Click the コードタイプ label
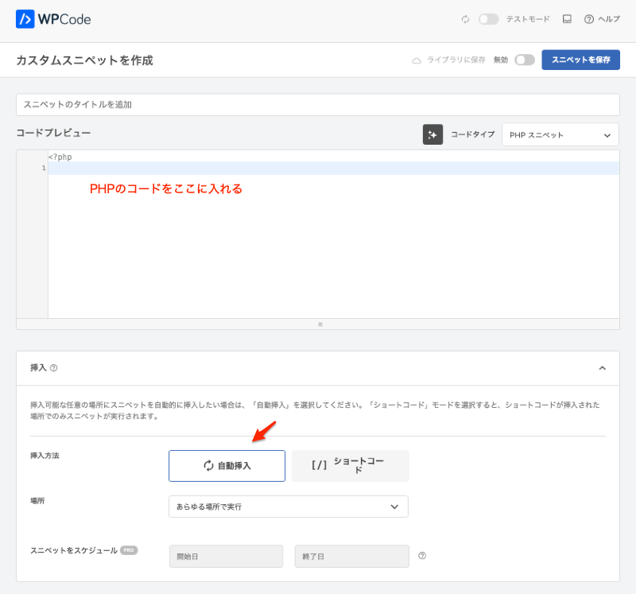The width and height of the screenshot is (636, 594). click(x=472, y=134)
